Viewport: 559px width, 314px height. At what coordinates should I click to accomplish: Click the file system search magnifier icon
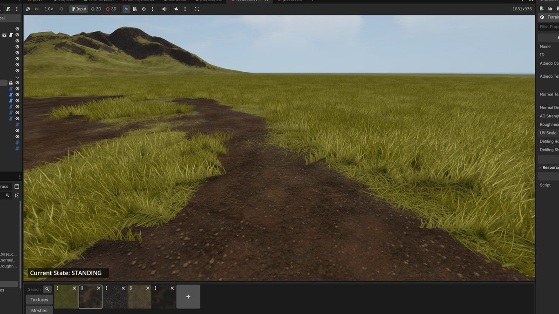(x=7, y=196)
